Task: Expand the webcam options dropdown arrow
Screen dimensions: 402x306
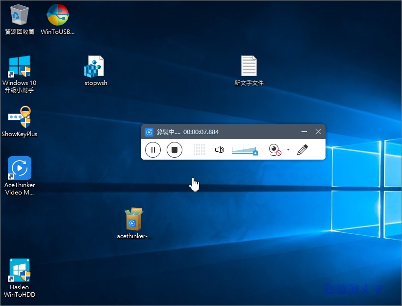Action: [x=288, y=150]
